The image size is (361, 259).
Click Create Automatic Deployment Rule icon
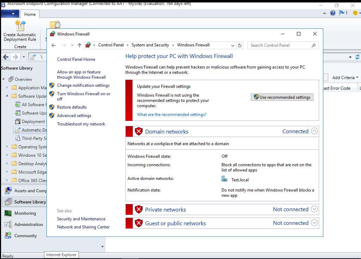(20, 26)
